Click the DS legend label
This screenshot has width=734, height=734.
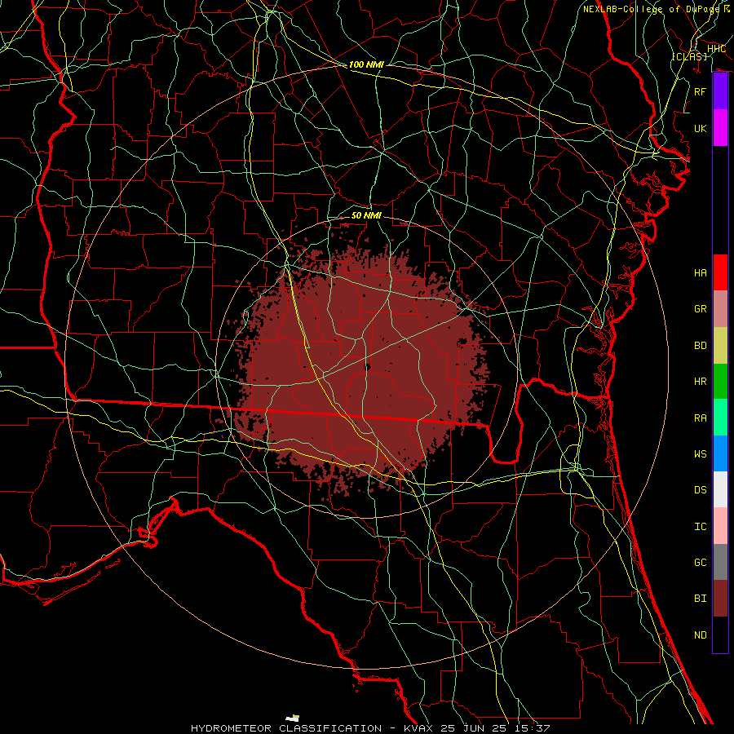point(700,490)
